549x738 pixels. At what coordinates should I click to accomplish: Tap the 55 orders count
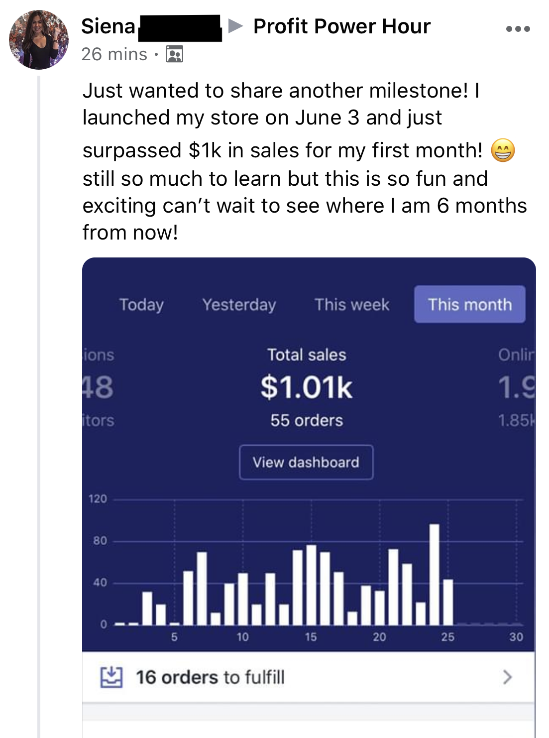(307, 420)
